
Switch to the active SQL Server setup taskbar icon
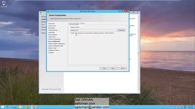(33, 107)
